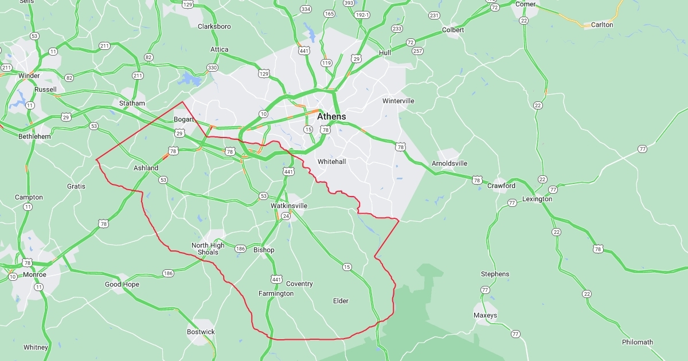Click the Lexington town label
This screenshot has height=361, width=688.
pyautogui.click(x=537, y=199)
